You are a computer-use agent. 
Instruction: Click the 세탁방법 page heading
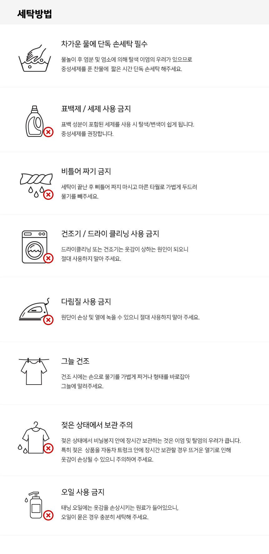coord(34,14)
